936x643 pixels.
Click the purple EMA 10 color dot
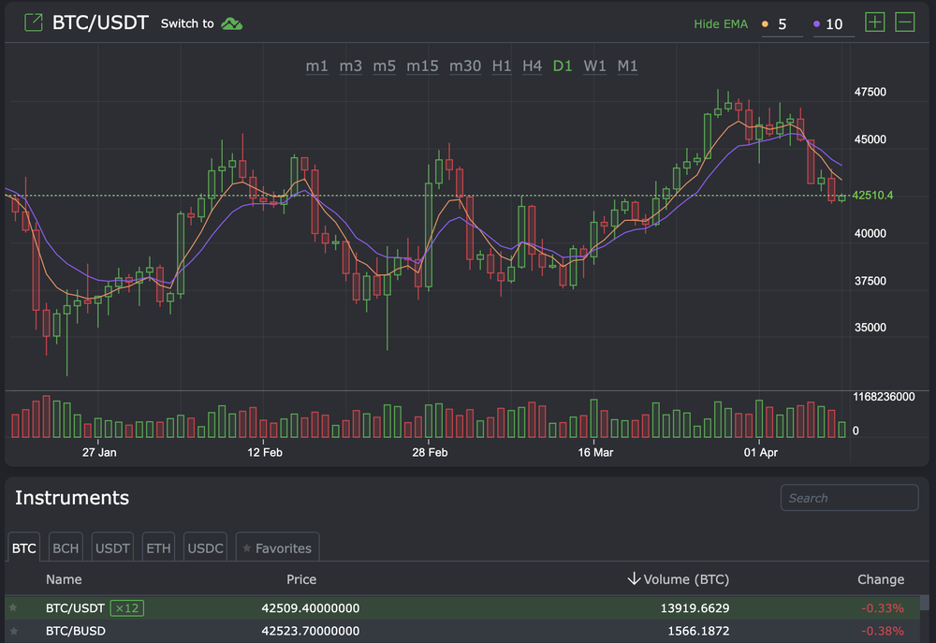816,24
